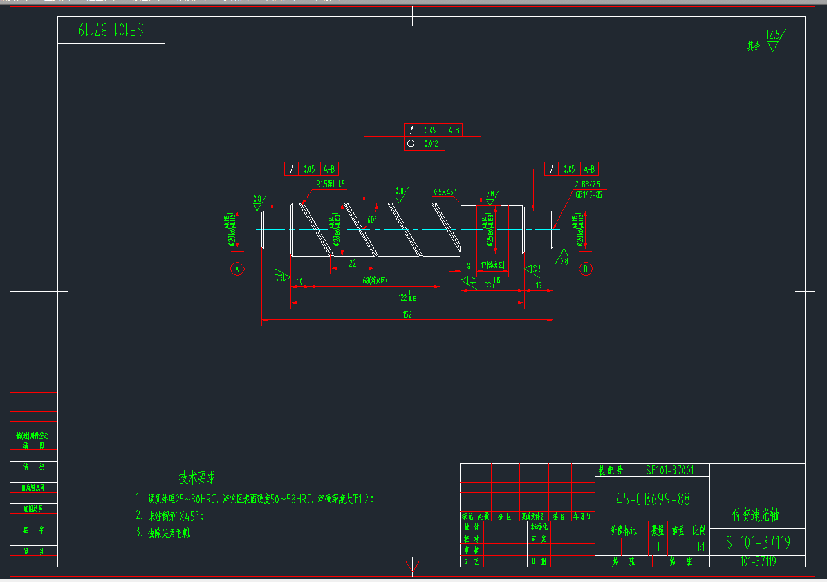Select the ø25e6 diameter dimension
The width and height of the screenshot is (827, 582).
(x=488, y=229)
